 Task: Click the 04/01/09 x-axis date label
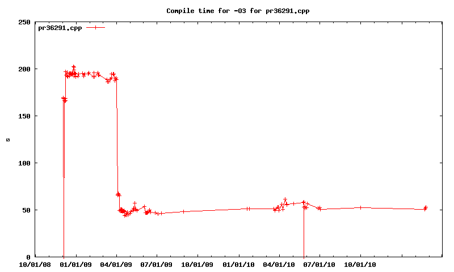(x=117, y=263)
